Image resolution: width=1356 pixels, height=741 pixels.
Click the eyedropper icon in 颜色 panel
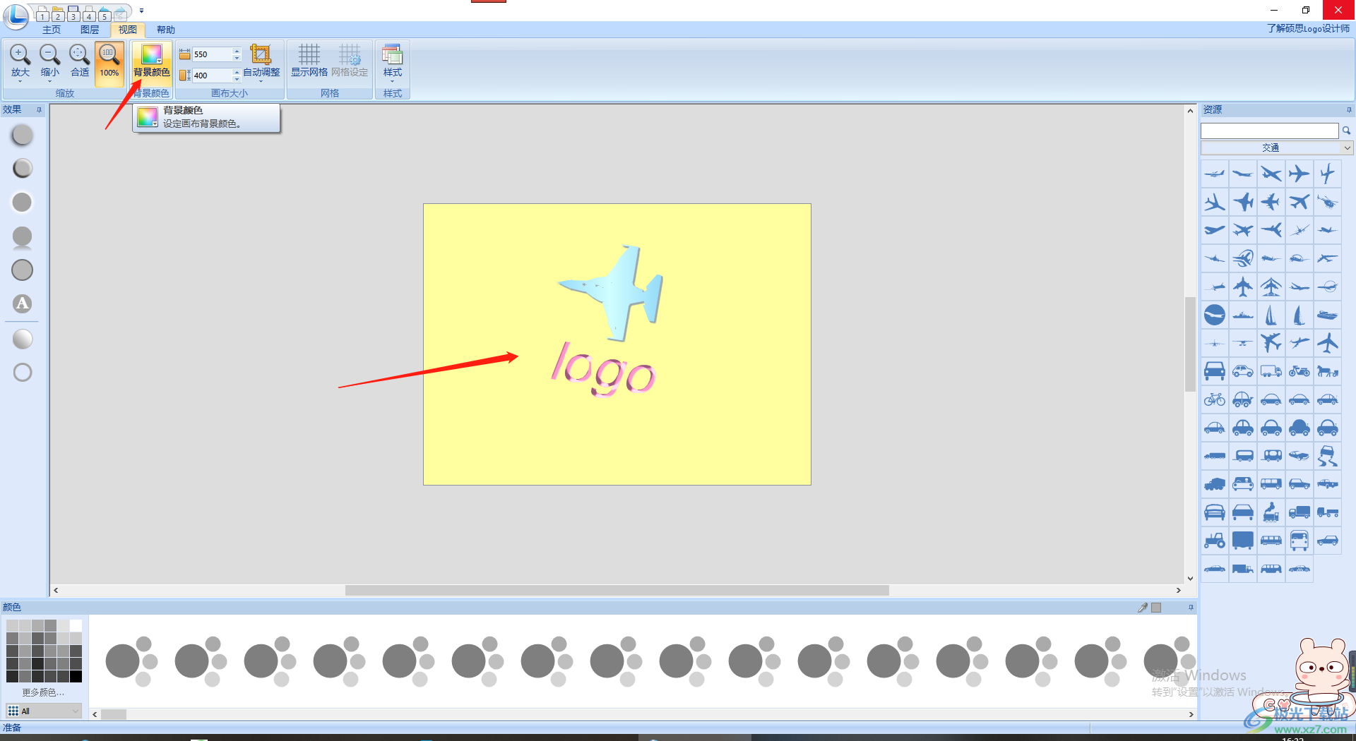click(1143, 607)
